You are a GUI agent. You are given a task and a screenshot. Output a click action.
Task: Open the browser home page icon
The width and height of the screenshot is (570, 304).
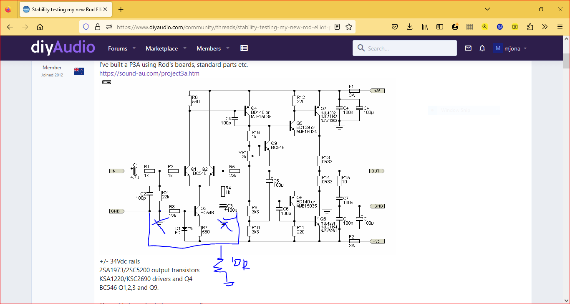click(40, 27)
